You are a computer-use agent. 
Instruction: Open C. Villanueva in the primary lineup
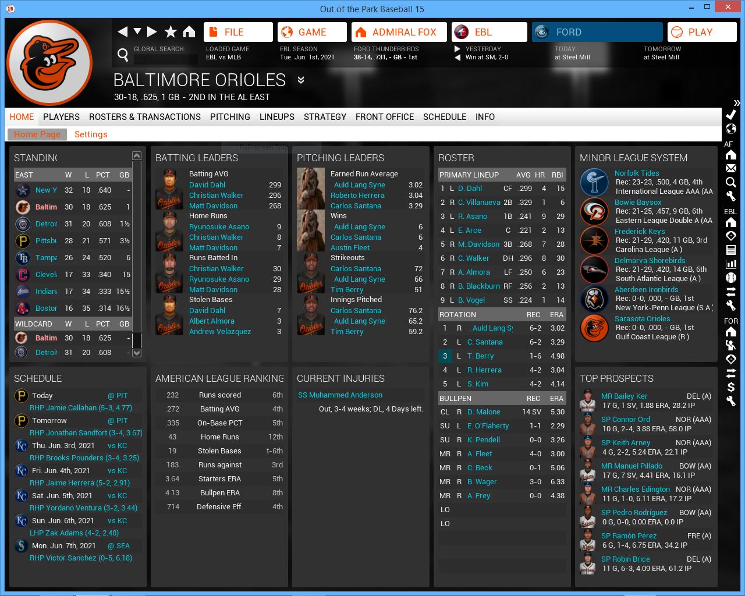479,203
